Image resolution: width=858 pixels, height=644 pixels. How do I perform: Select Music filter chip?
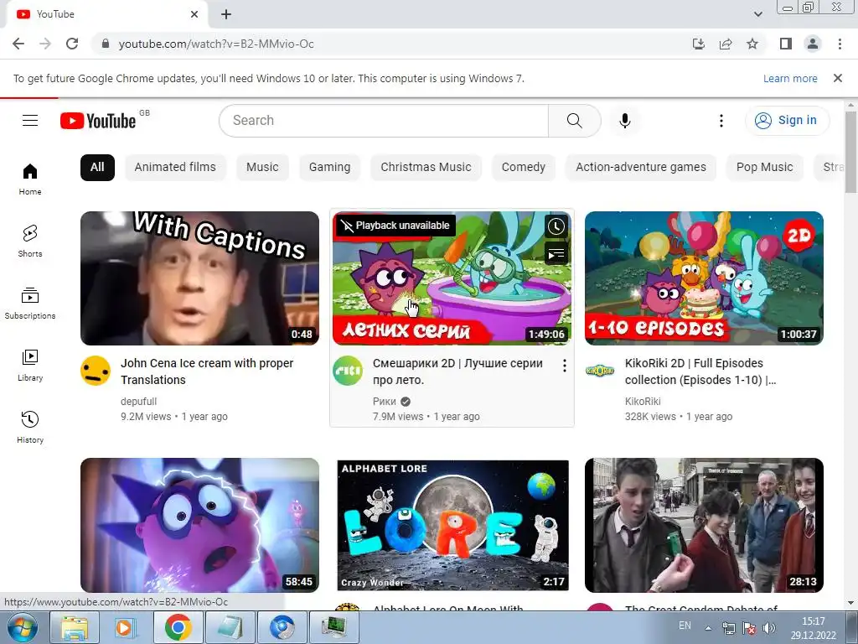(x=262, y=167)
